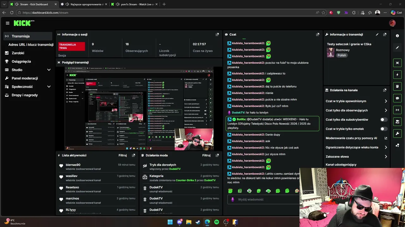Viewport: 405px width, 227px height.
Task: Select Transmisja in the left menu
Action: tap(28, 36)
